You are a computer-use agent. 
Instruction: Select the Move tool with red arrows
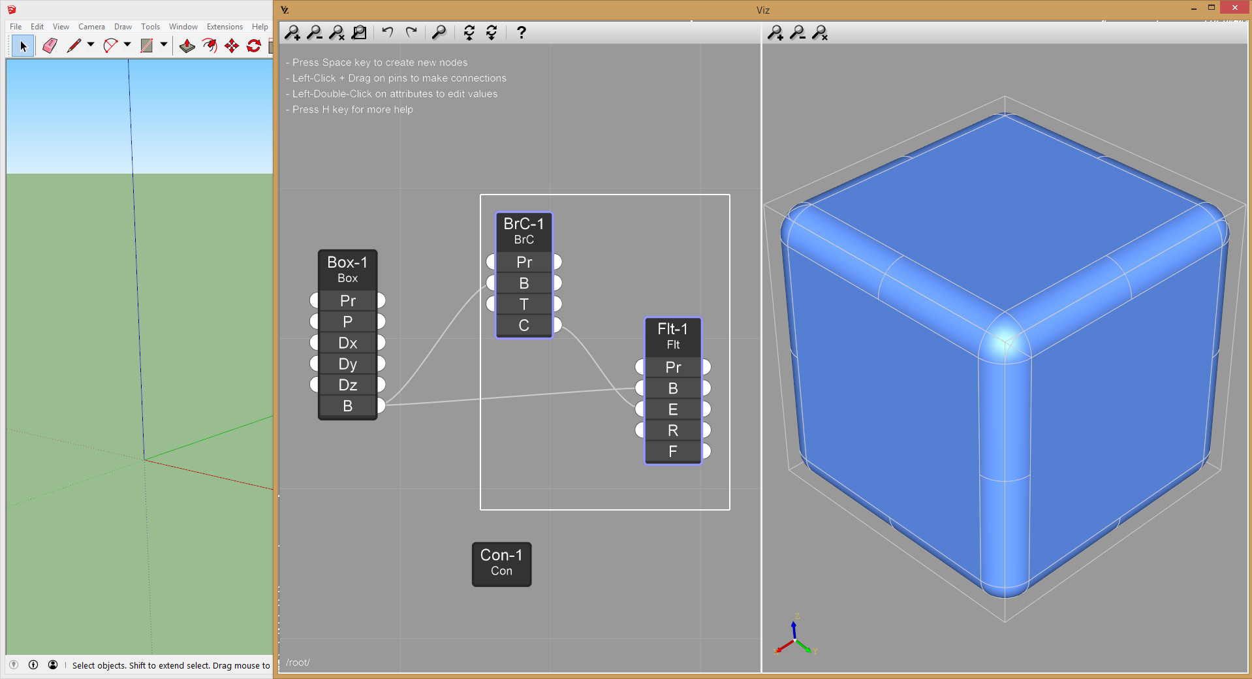pos(232,46)
